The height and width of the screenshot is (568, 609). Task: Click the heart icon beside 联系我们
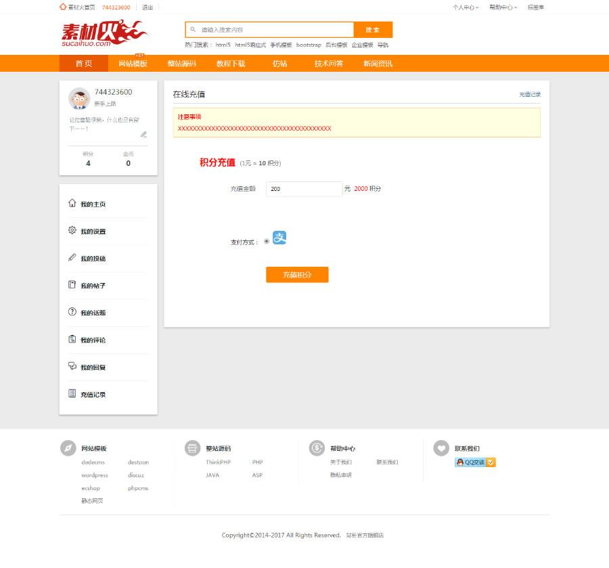tap(441, 448)
